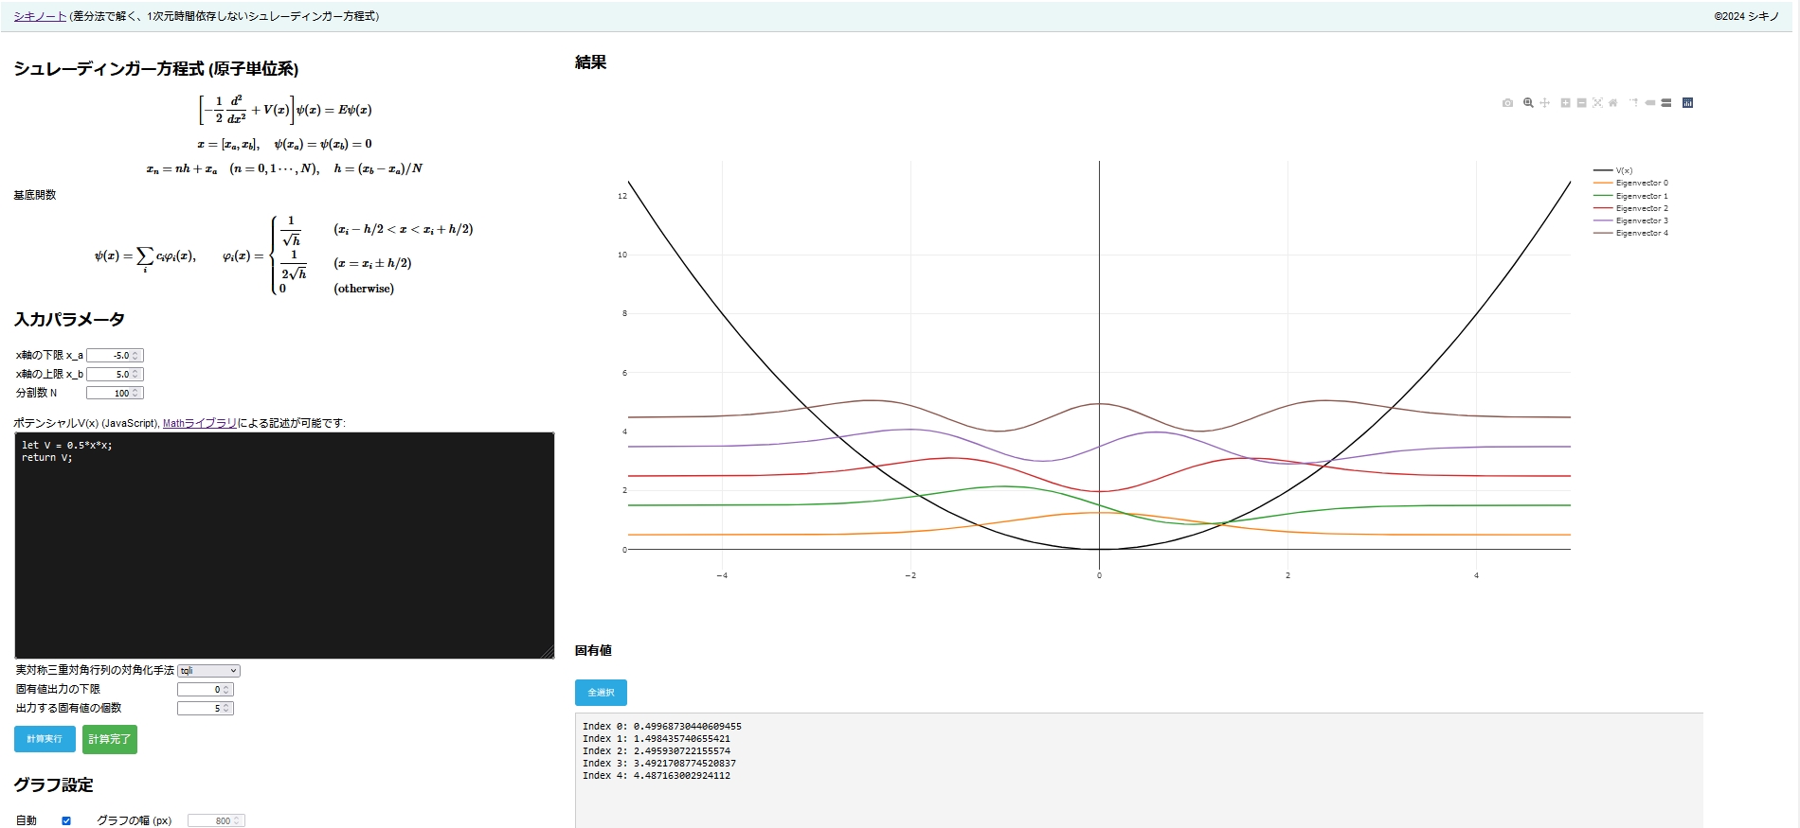Click the 全選択 button
This screenshot has height=828, width=1800.
point(601,693)
